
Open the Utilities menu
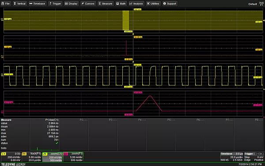click(x=153, y=4)
